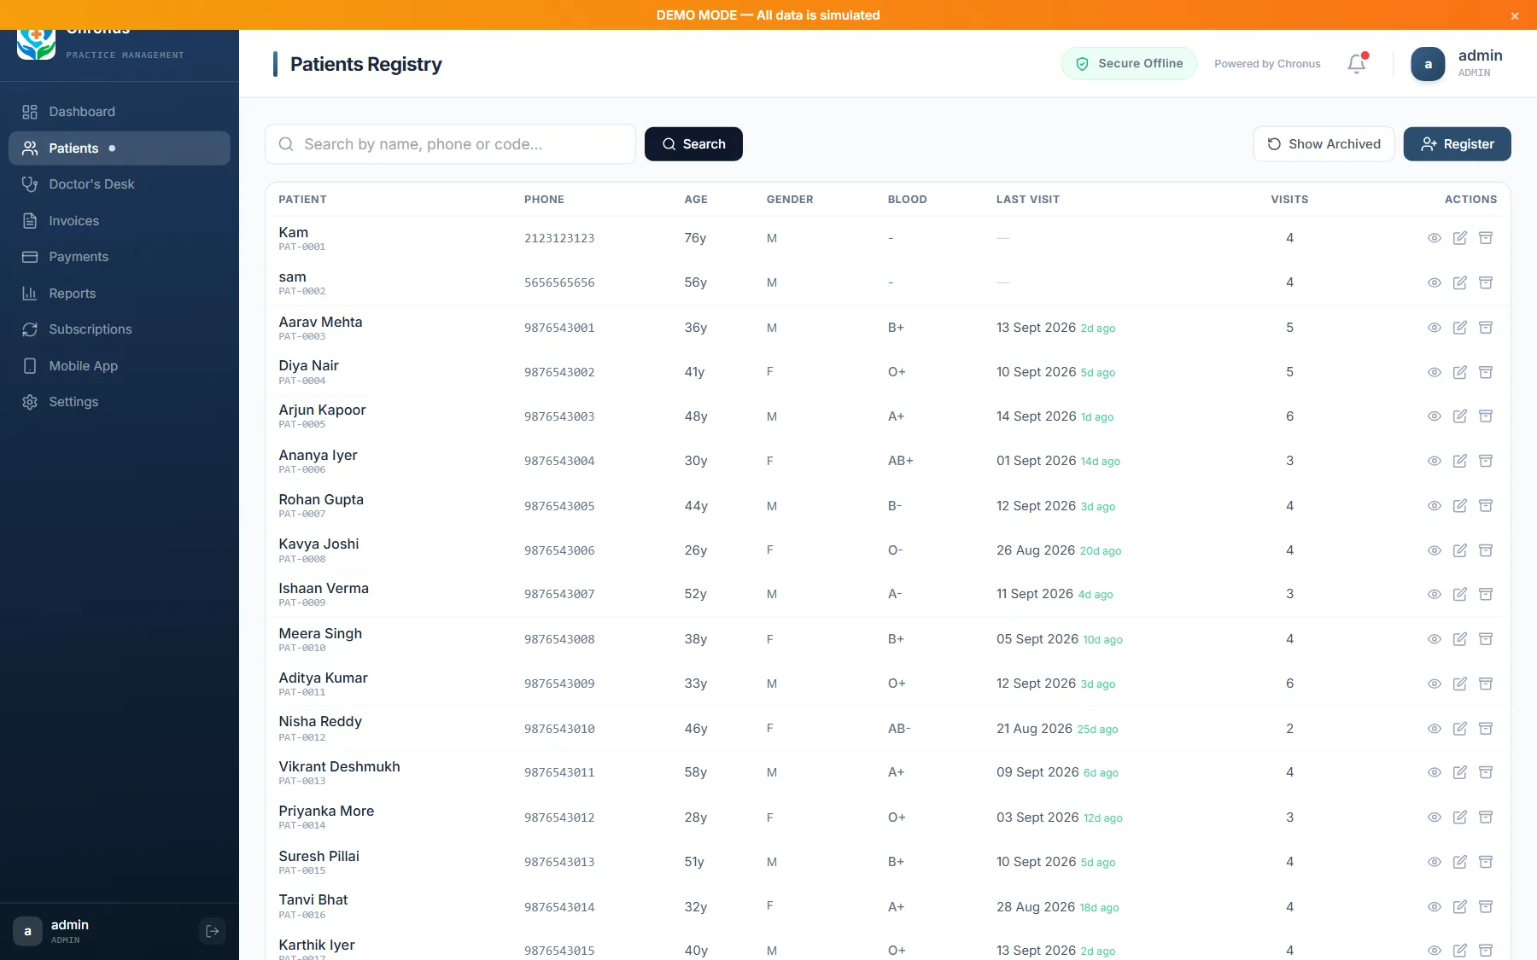
Task: View details for patient Kam
Action: pos(1435,238)
